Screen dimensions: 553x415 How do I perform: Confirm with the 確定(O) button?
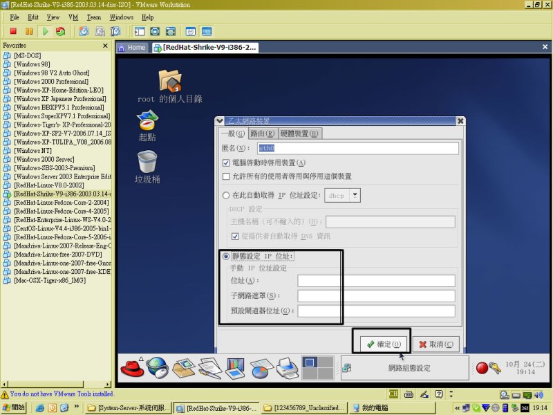click(x=384, y=344)
